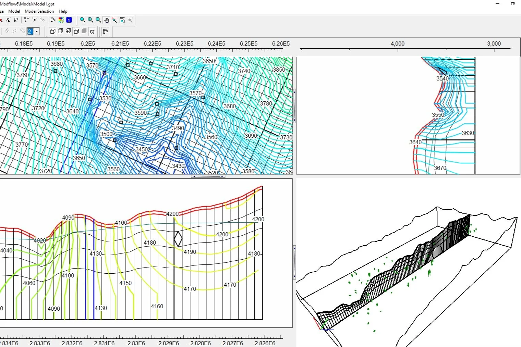Screen dimensions: 521x347
Task: Restore down the ModelMuse window
Action: [x=513, y=3]
